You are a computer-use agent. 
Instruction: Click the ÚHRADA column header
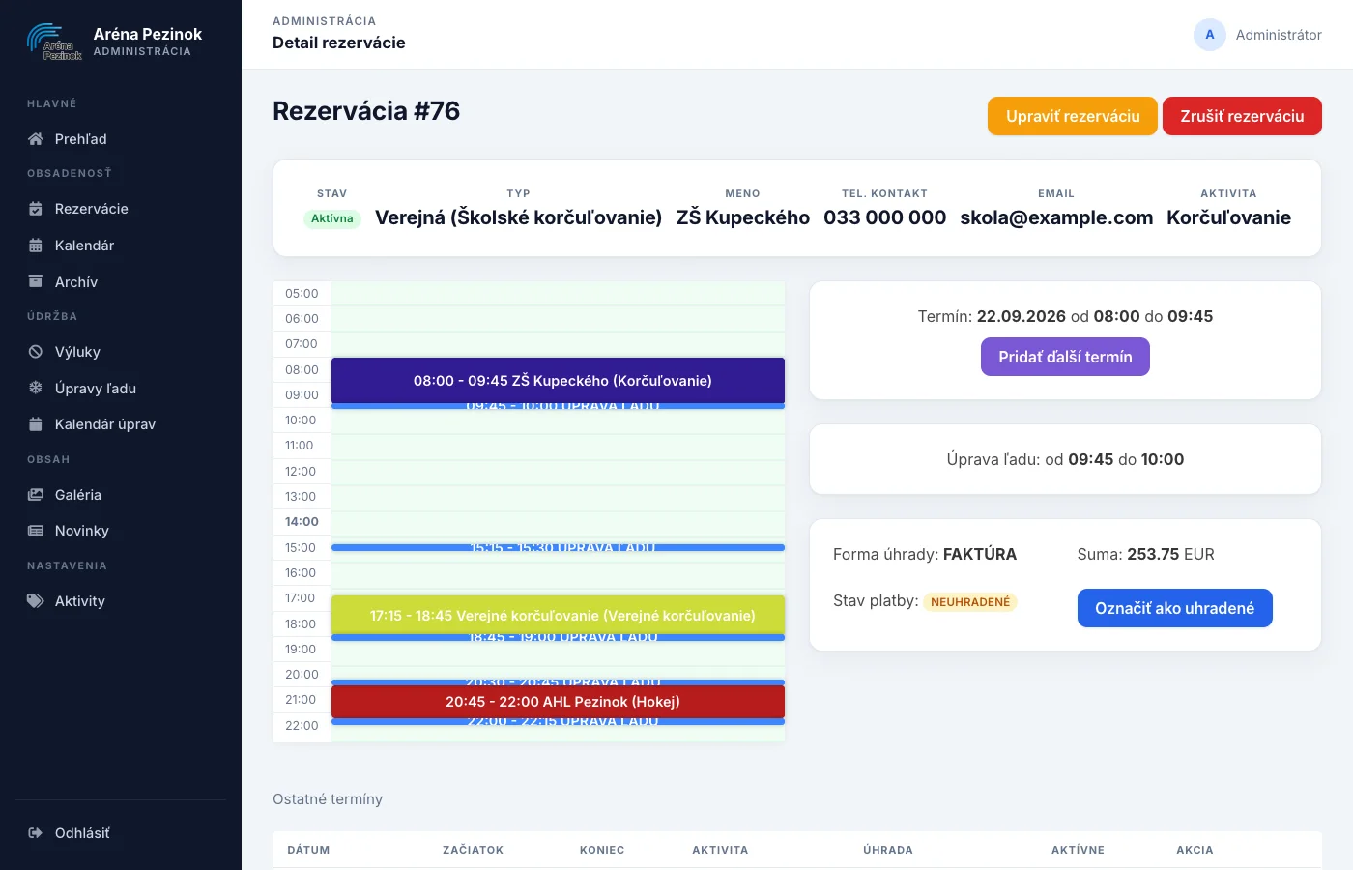click(888, 850)
